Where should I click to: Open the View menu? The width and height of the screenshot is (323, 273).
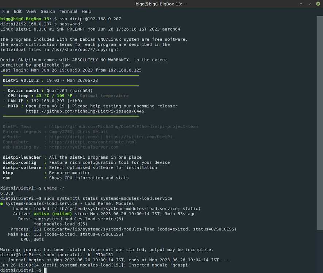tap(31, 11)
